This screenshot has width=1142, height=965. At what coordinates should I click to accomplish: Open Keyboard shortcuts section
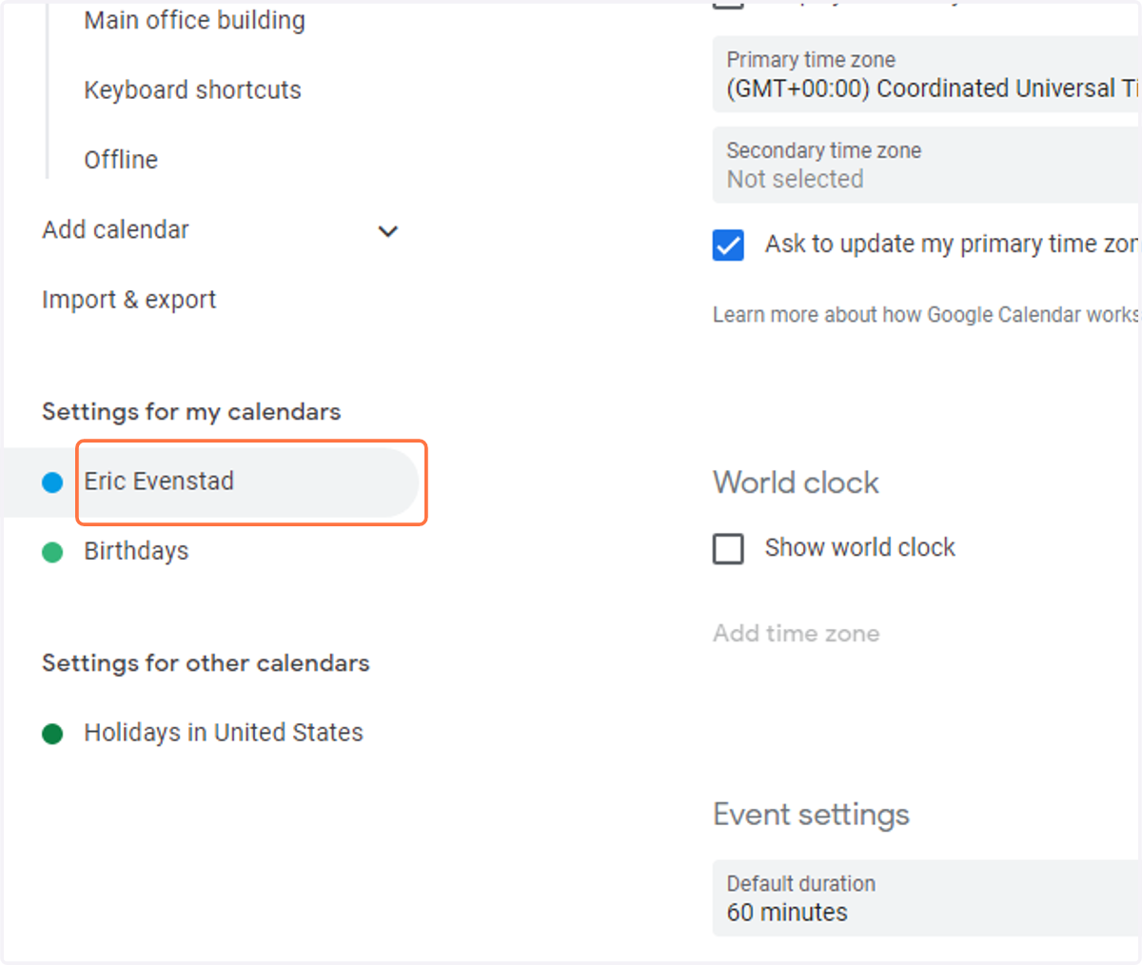192,89
